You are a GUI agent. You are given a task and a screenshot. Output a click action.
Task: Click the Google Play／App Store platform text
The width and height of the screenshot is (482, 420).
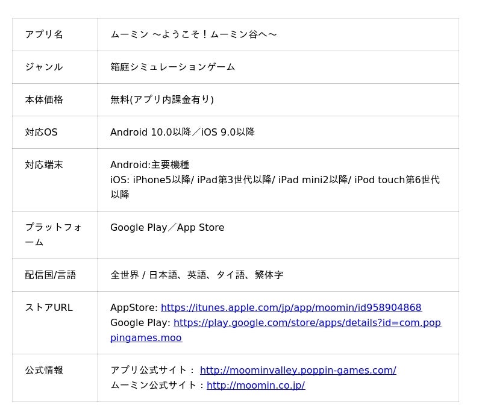167,227
